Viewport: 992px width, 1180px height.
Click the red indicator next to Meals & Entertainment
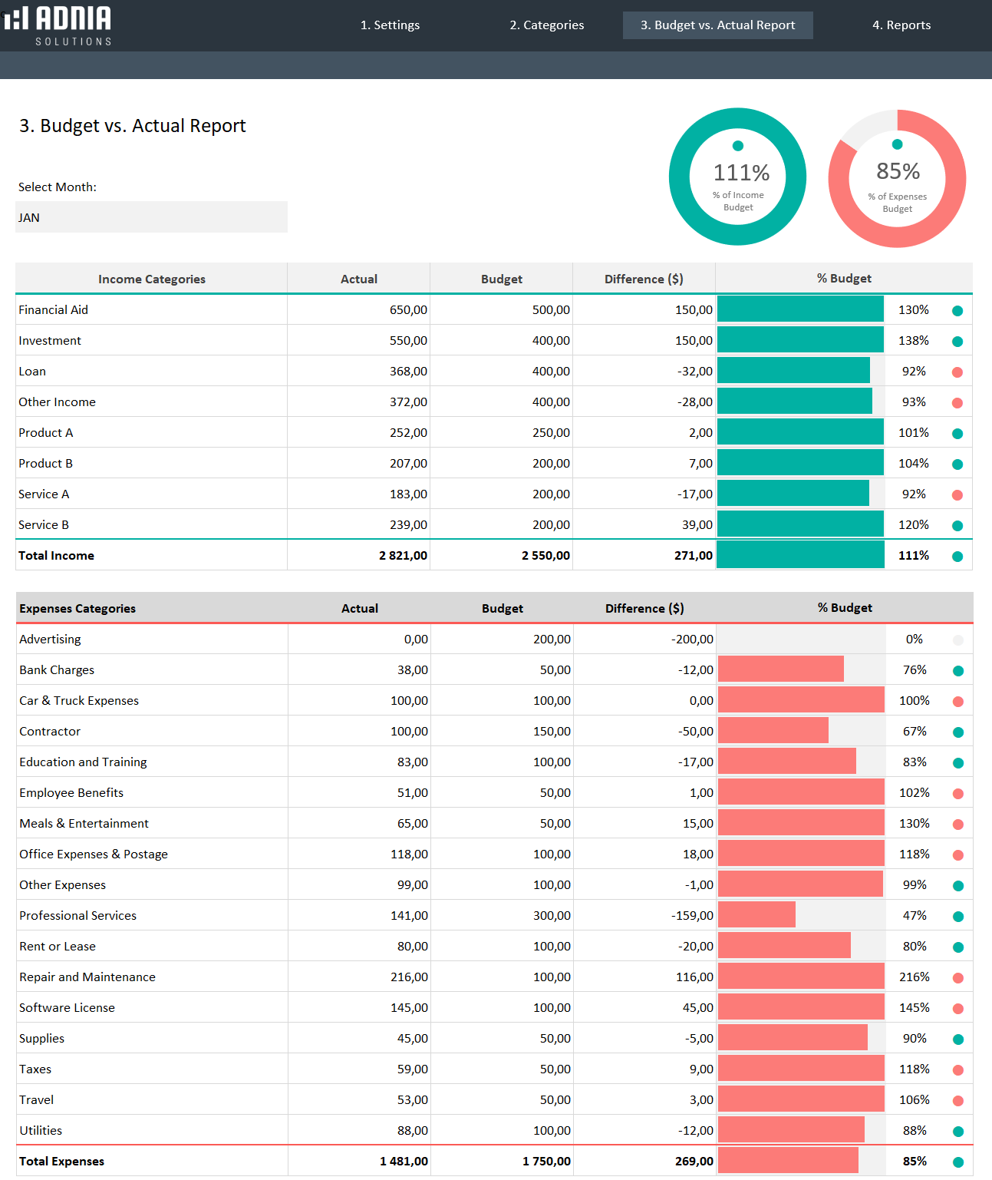coord(957,823)
